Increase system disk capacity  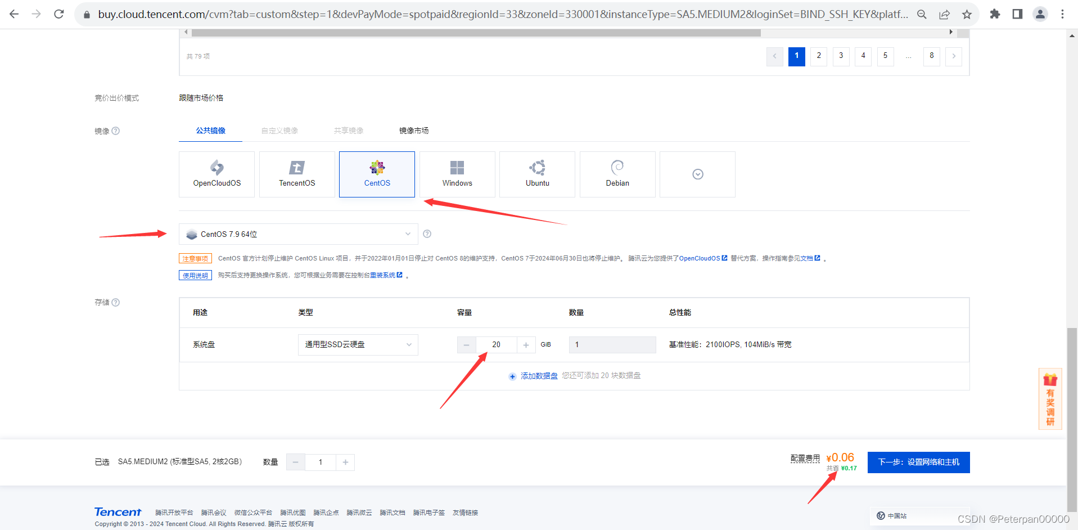526,345
